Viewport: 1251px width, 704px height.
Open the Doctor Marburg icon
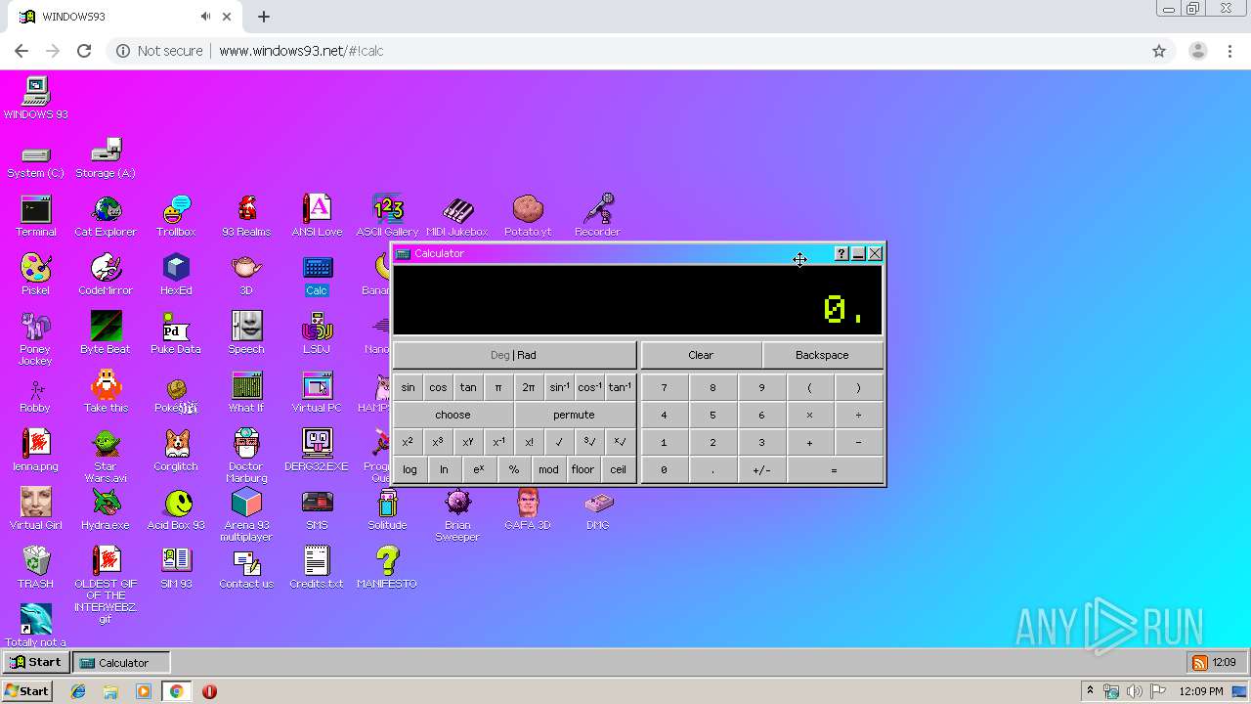(x=246, y=456)
